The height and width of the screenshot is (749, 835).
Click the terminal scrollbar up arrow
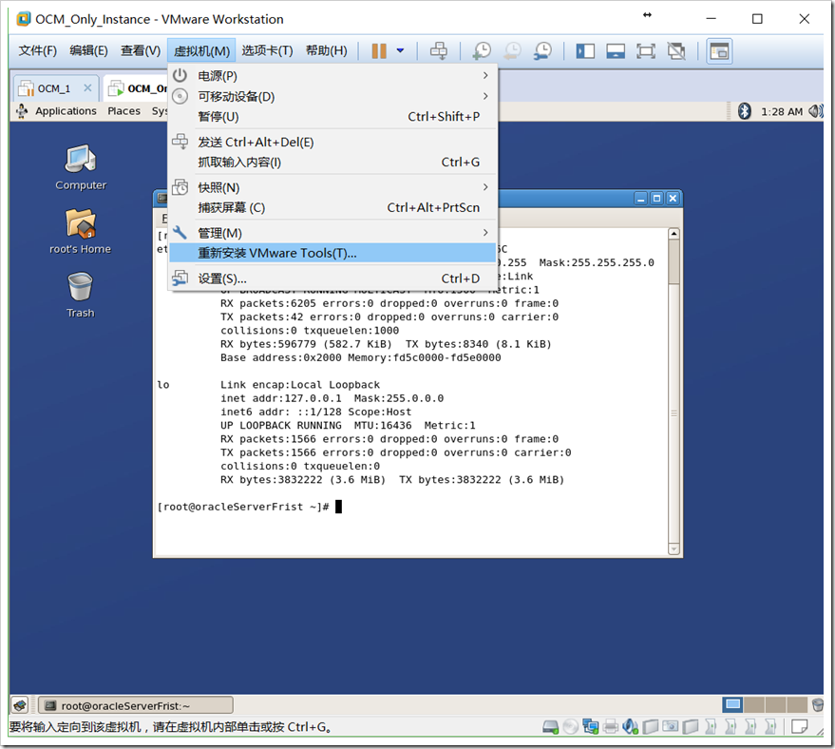(674, 233)
